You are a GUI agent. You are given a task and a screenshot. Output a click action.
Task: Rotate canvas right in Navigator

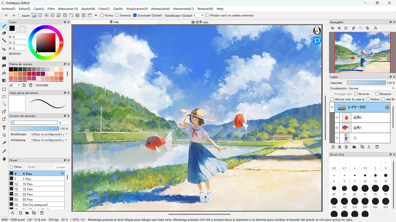coord(367,28)
